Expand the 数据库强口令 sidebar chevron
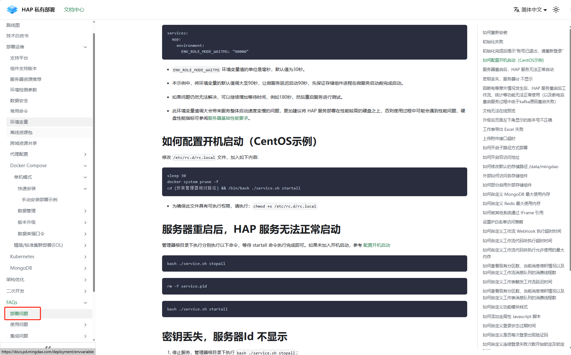Screen dimensions: 571x355 pyautogui.click(x=85, y=234)
